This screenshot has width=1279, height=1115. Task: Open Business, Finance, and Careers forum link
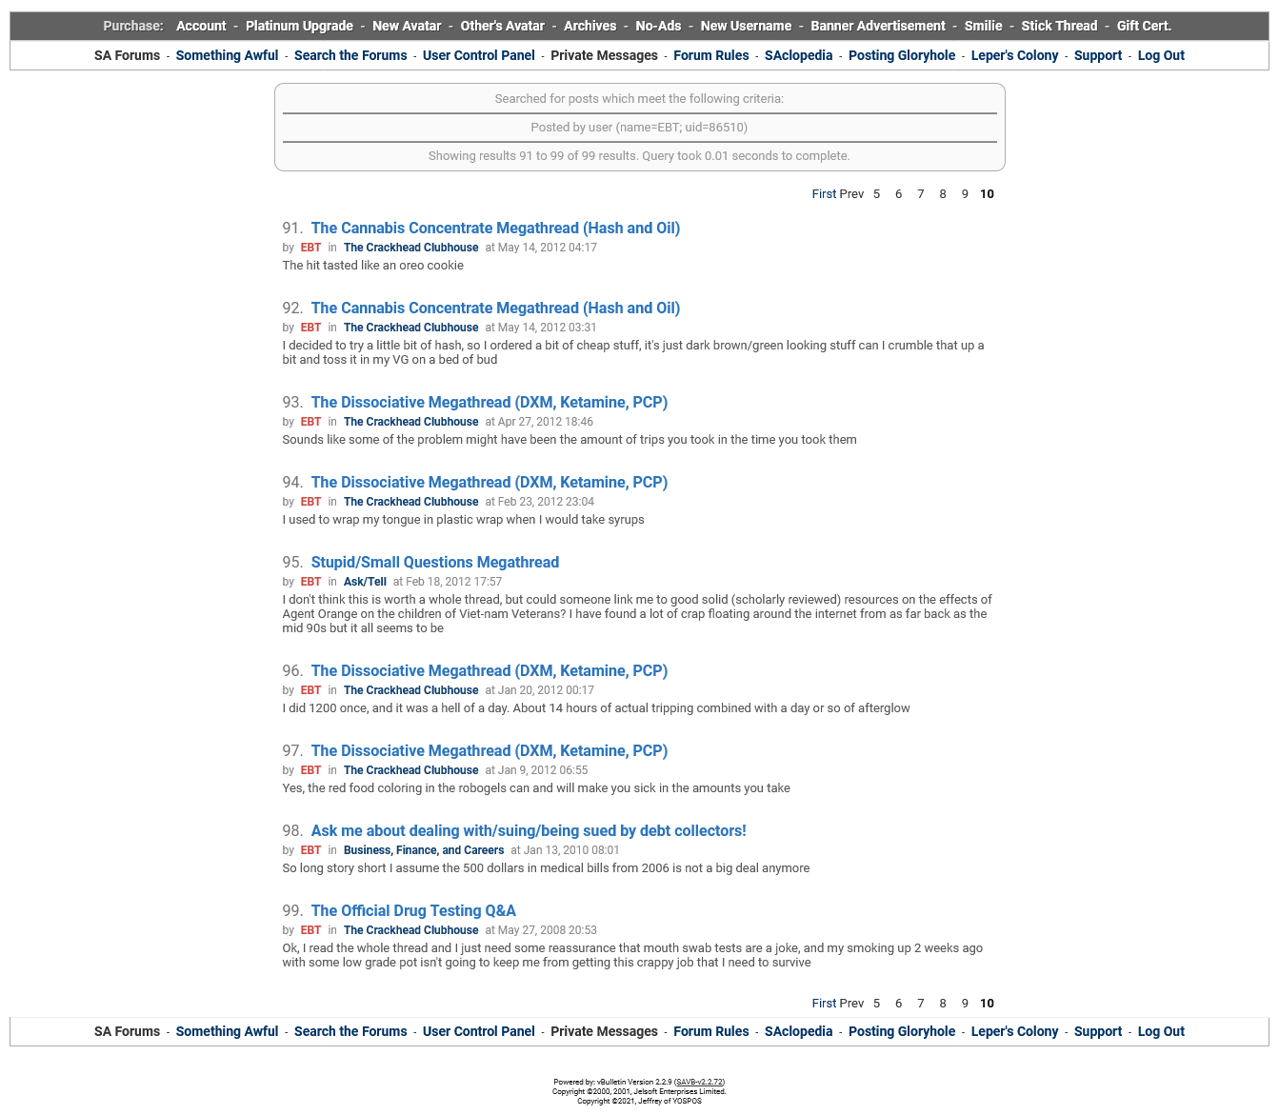(x=424, y=850)
